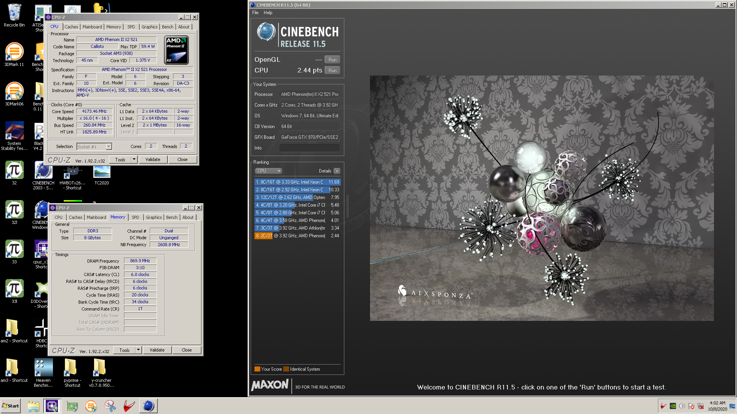The height and width of the screenshot is (414, 737).
Task: Click the Cinebench globe taskbar icon
Action: coord(149,406)
